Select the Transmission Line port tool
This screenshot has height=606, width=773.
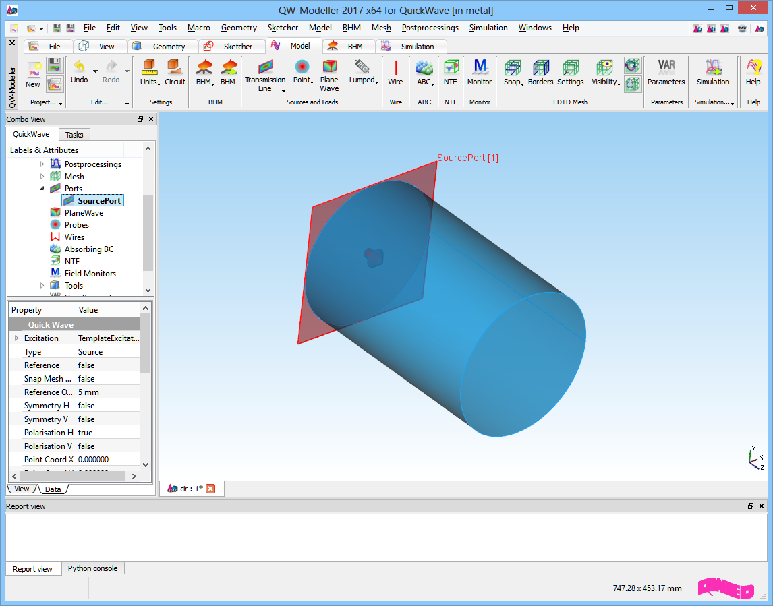click(x=265, y=66)
